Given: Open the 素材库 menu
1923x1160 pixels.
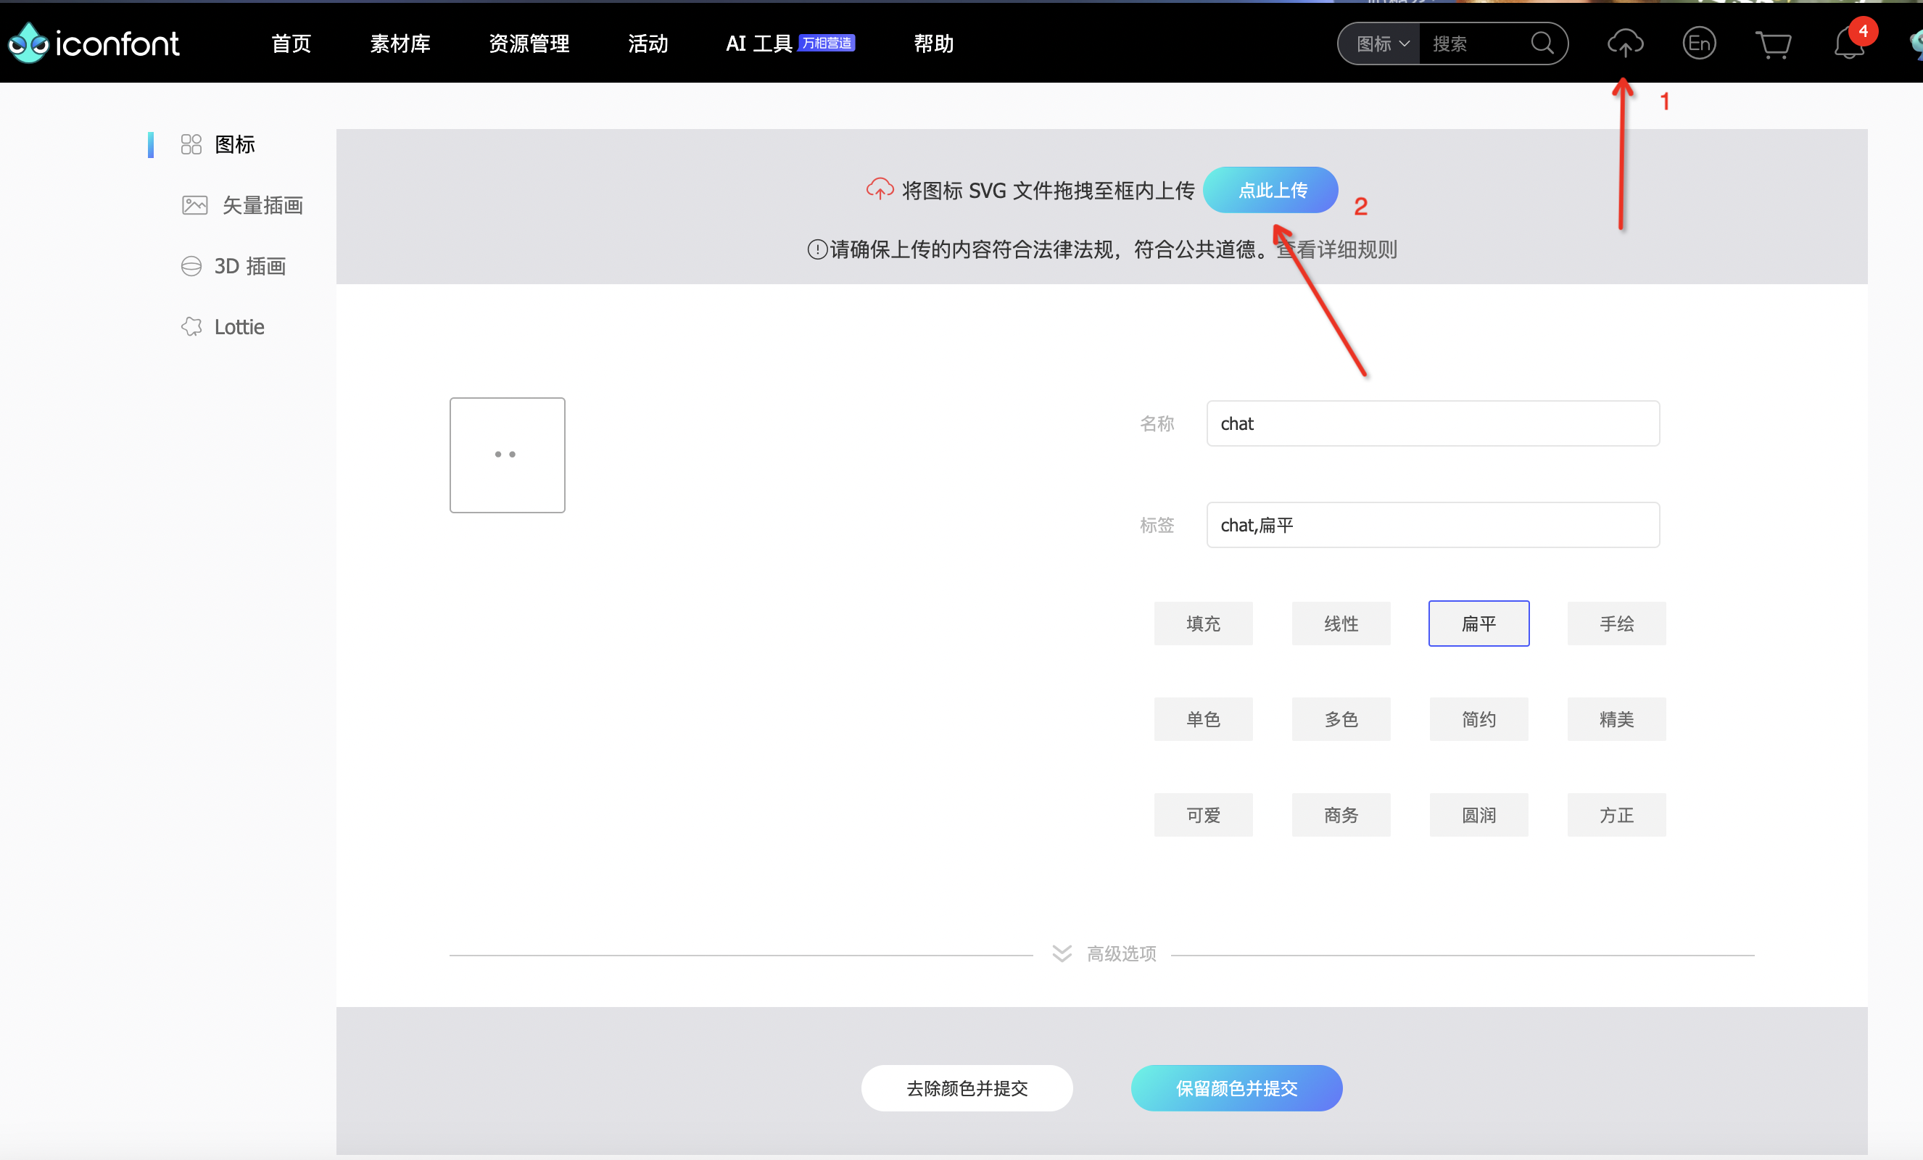Looking at the screenshot, I should click(x=400, y=43).
